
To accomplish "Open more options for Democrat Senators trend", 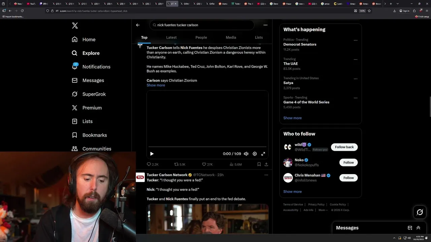I will pyautogui.click(x=356, y=40).
